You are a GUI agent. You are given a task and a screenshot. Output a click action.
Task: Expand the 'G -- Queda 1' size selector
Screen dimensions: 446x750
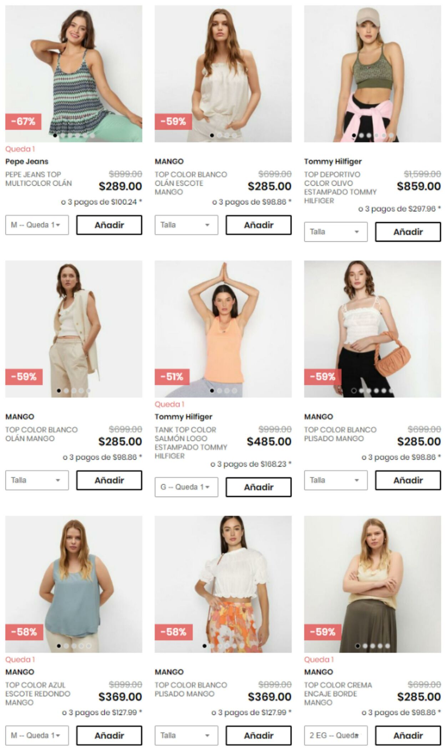coord(186,487)
